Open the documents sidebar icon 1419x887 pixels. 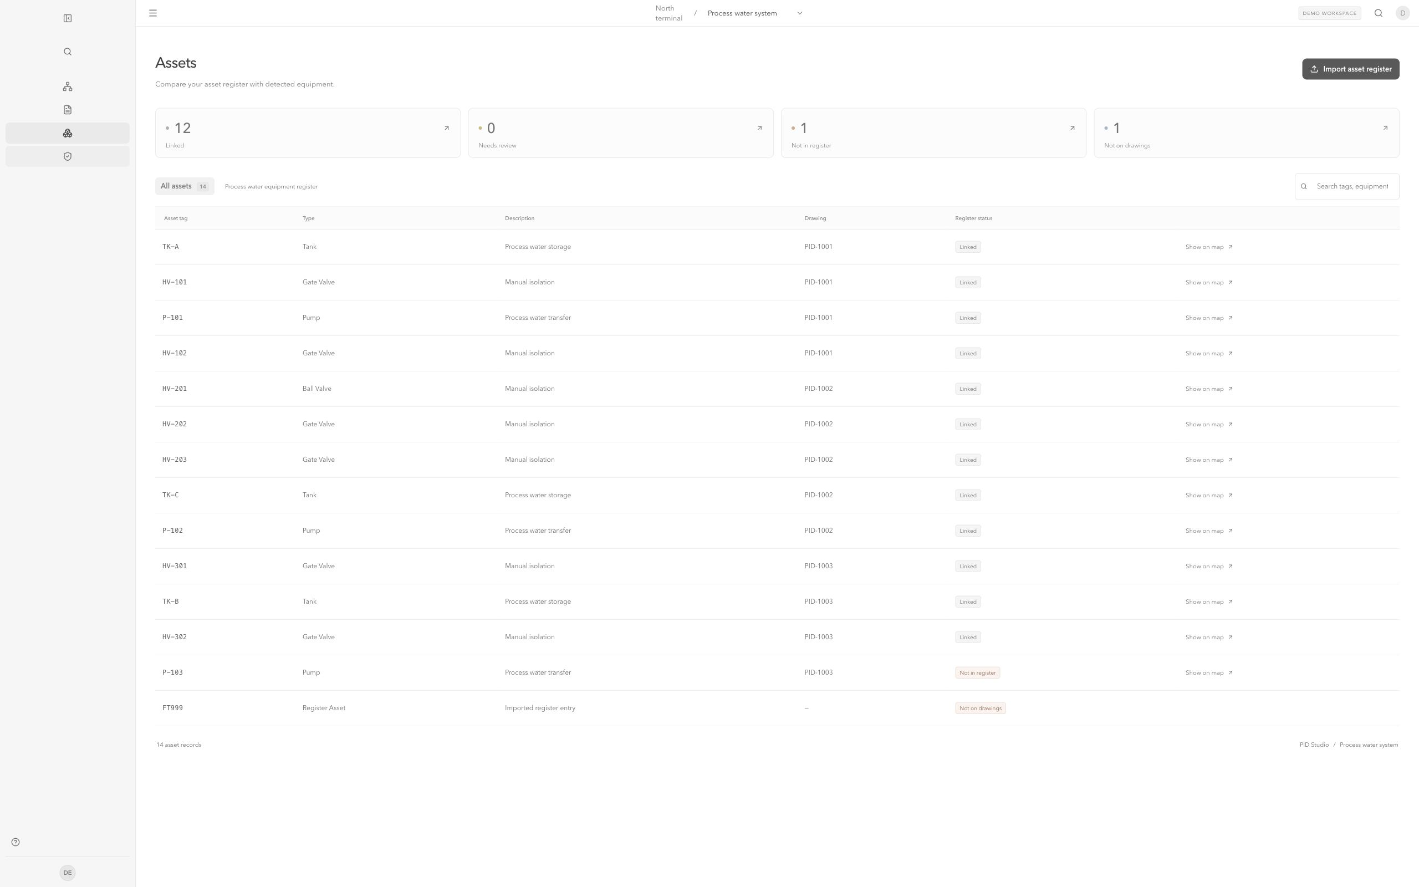(68, 110)
